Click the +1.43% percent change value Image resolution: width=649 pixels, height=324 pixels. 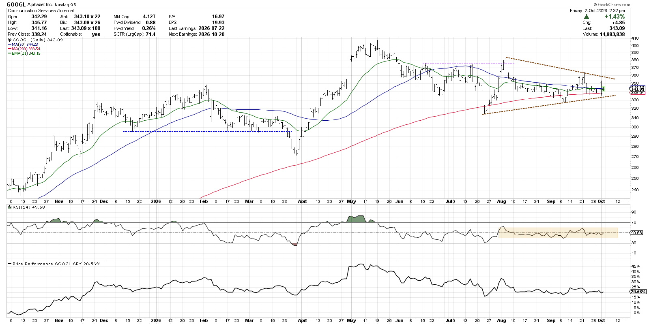pos(615,17)
